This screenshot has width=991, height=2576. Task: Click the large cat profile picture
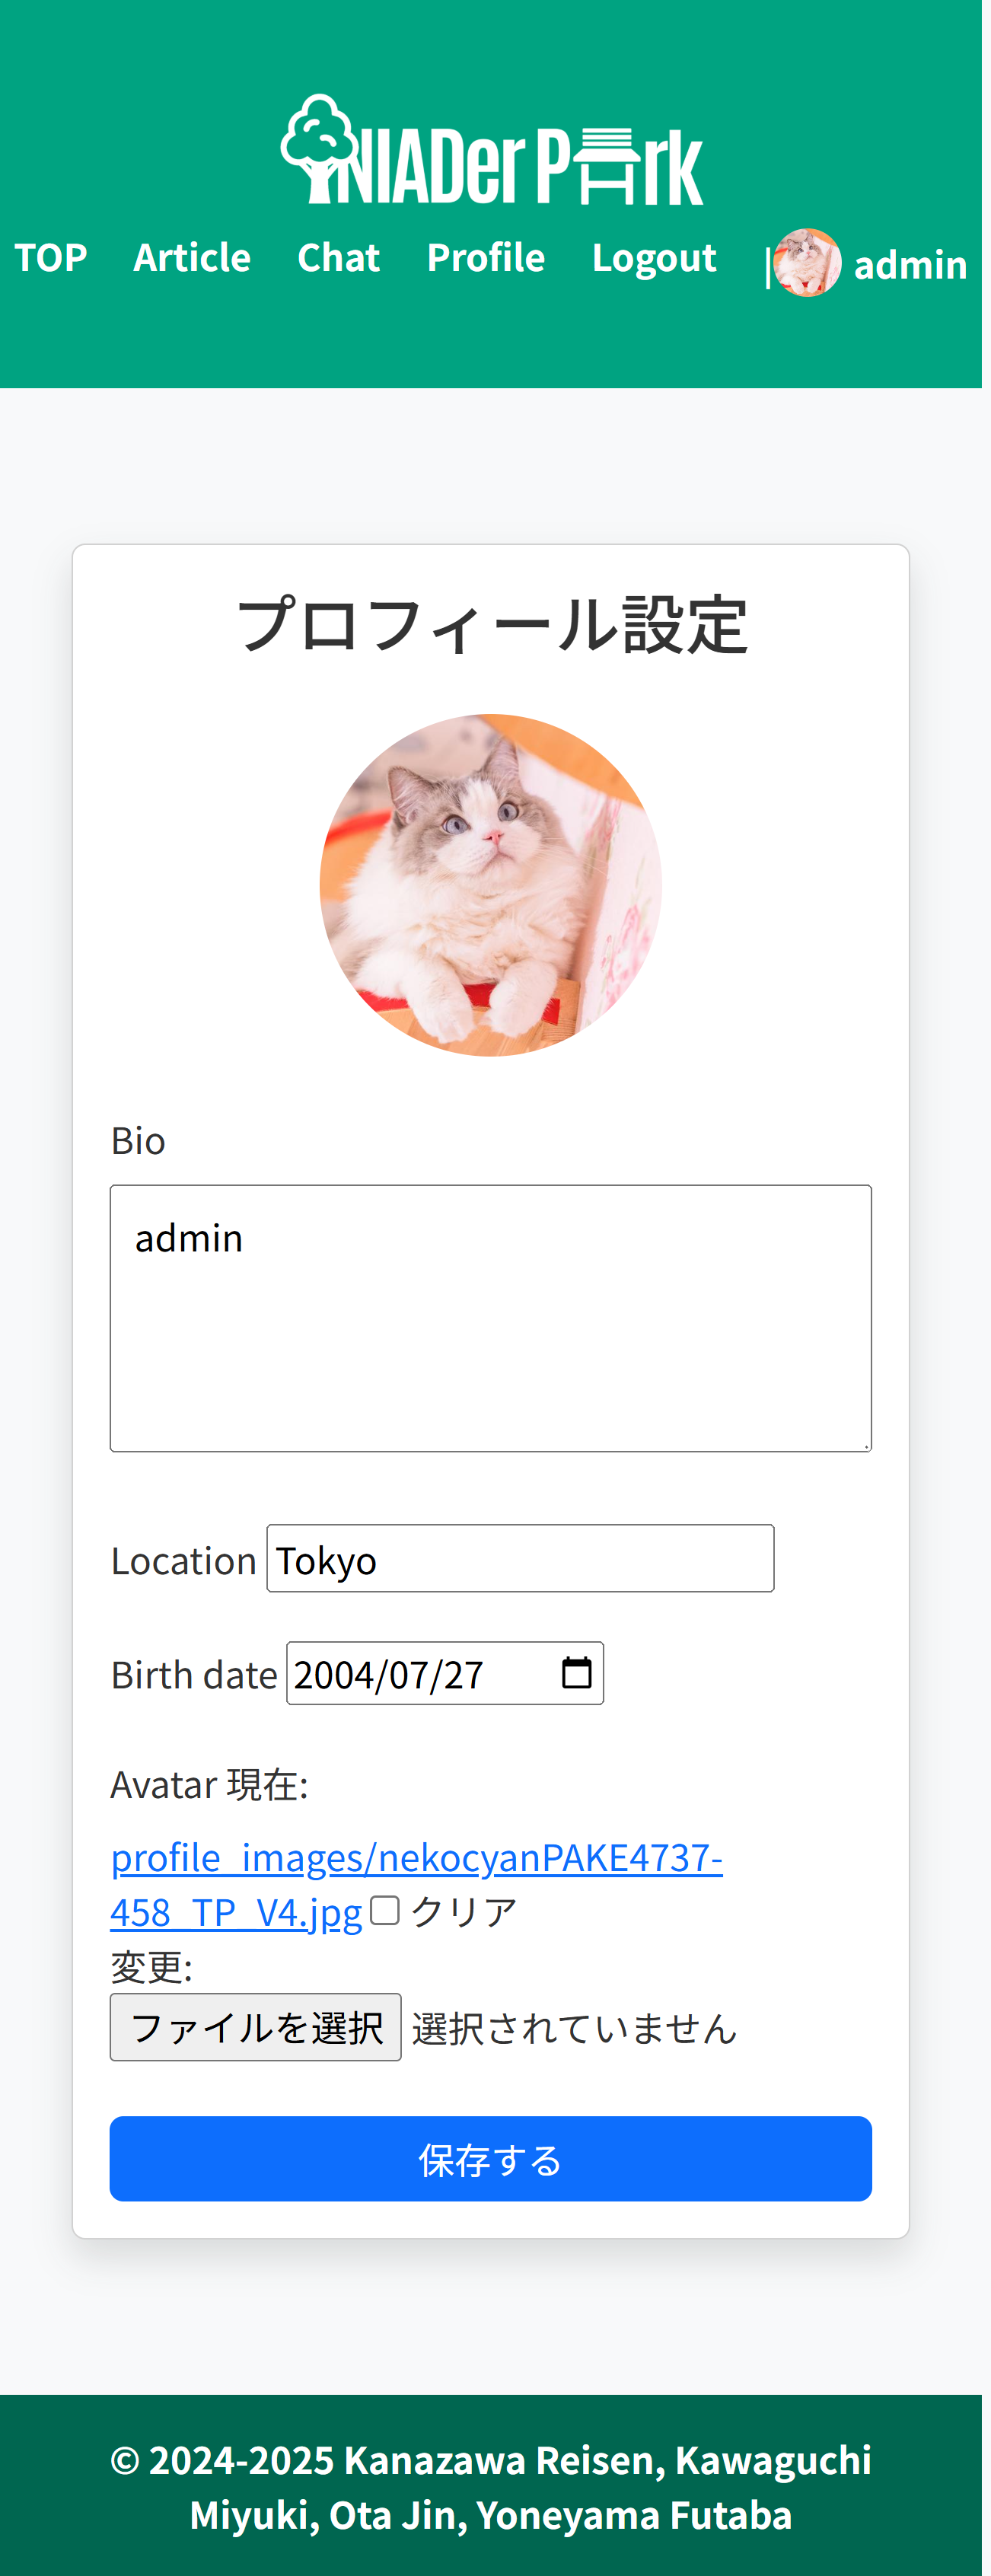tap(490, 885)
